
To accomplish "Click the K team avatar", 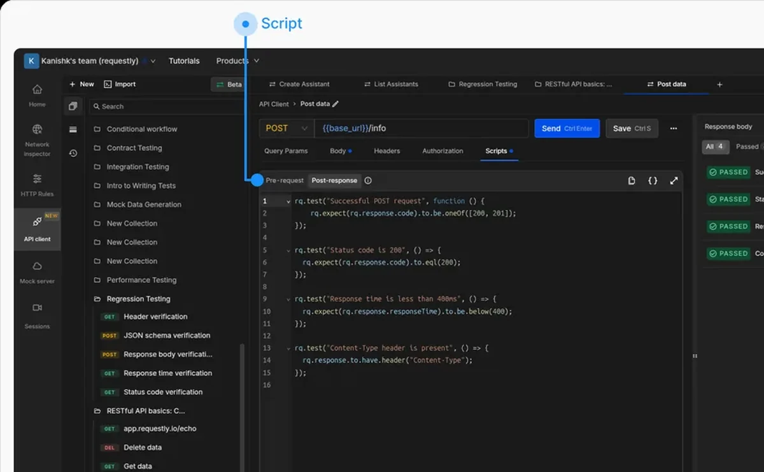I will point(31,61).
